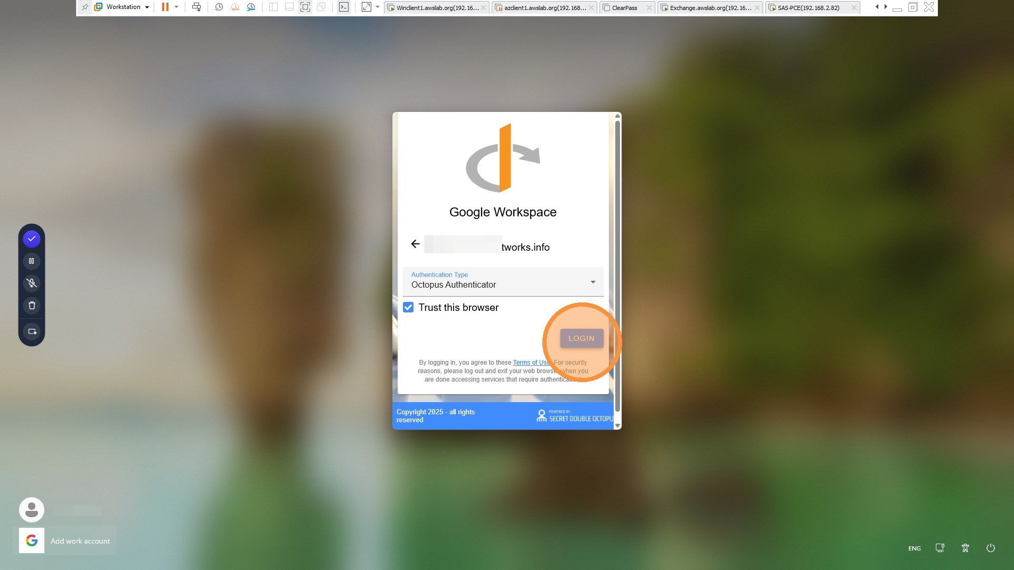Open the Authentication Type dropdown

click(503, 281)
